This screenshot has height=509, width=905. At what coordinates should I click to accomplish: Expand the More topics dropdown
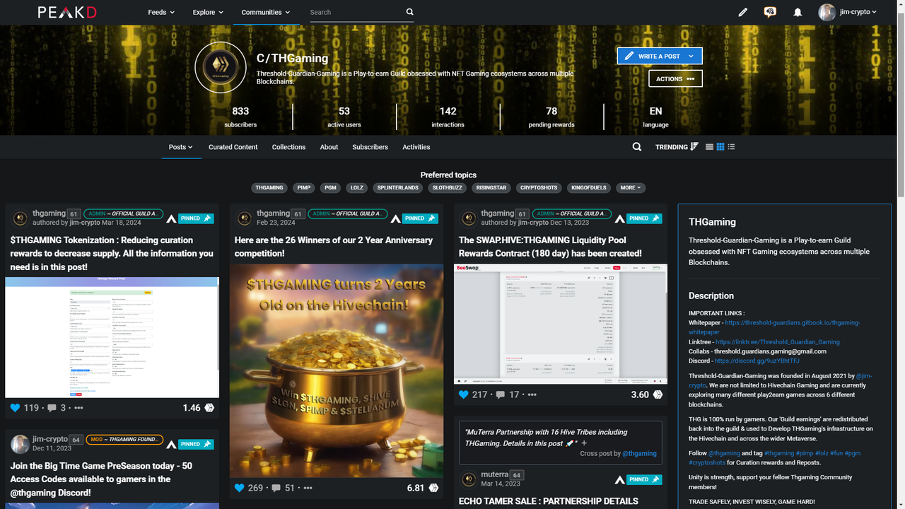click(631, 188)
